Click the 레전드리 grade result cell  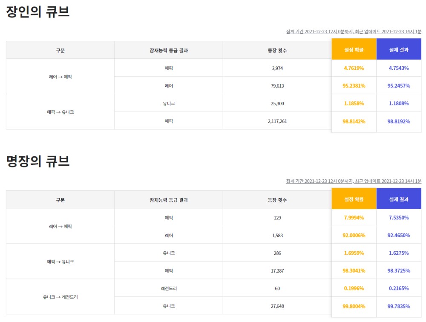point(169,288)
